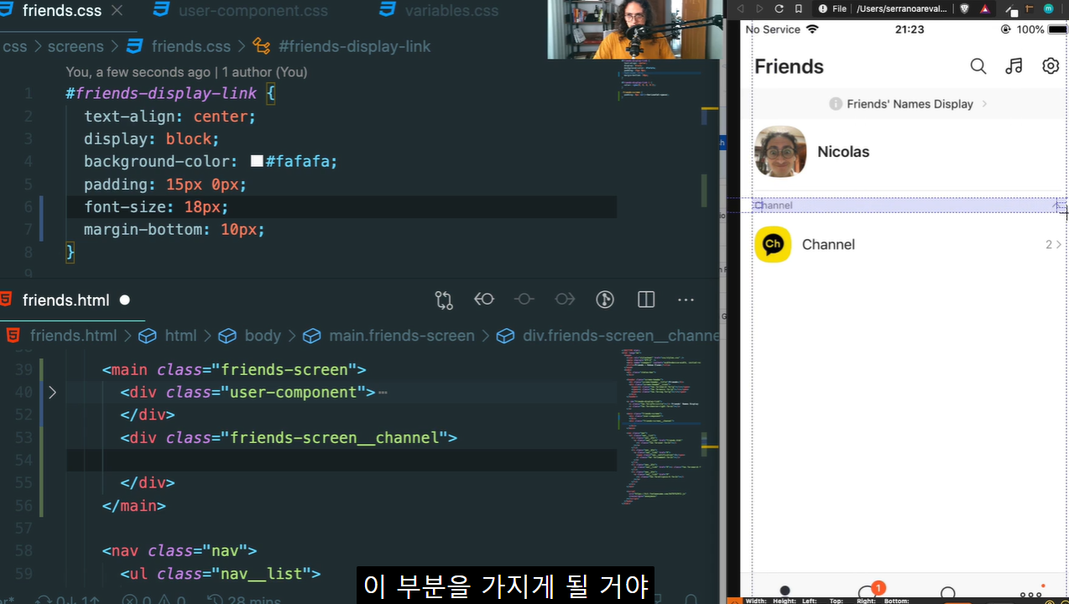Open the music note icon in Friends header
Image resolution: width=1069 pixels, height=604 pixels.
coord(1014,66)
